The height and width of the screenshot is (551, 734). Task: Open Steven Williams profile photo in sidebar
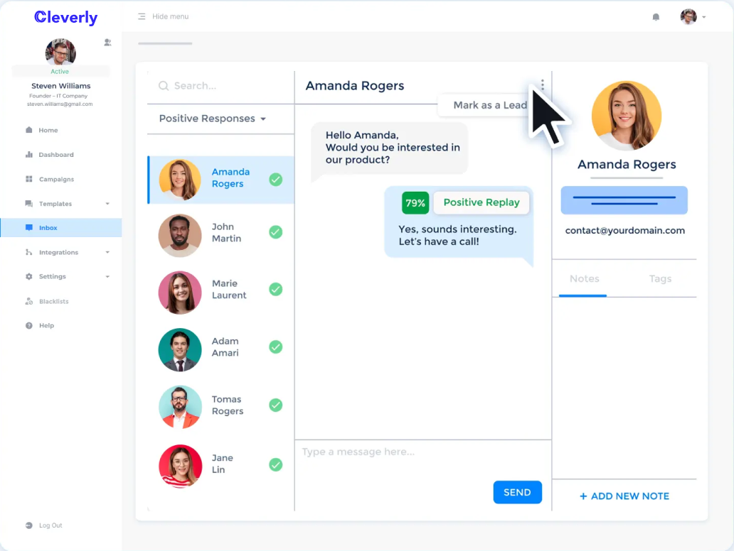coord(60,53)
